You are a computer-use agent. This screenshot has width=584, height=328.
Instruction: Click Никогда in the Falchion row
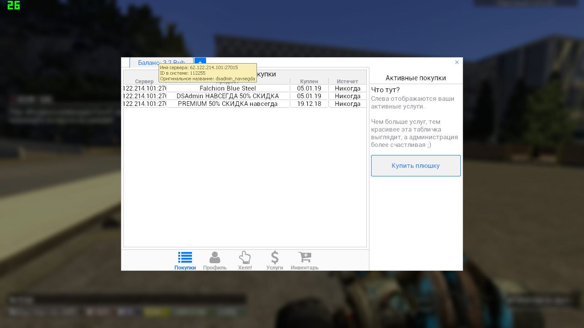click(x=347, y=88)
